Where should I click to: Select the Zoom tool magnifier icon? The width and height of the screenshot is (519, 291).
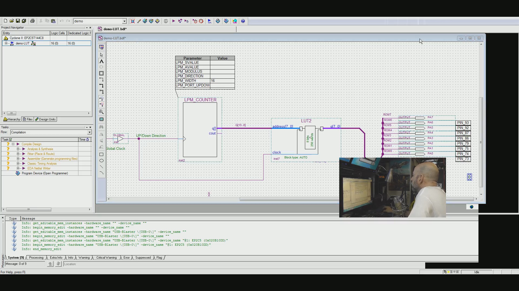tap(101, 112)
